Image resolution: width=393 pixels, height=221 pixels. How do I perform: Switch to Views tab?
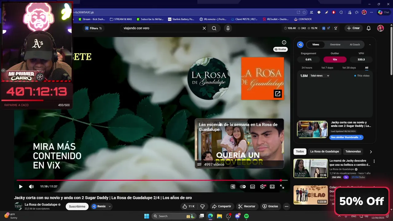pyautogui.click(x=316, y=45)
